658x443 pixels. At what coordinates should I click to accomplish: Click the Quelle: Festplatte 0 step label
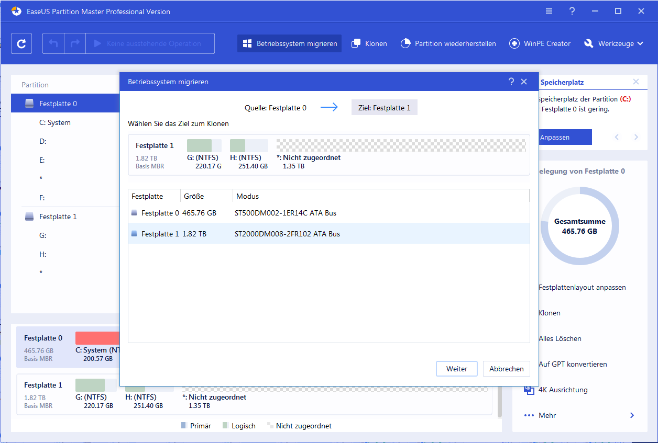276,108
